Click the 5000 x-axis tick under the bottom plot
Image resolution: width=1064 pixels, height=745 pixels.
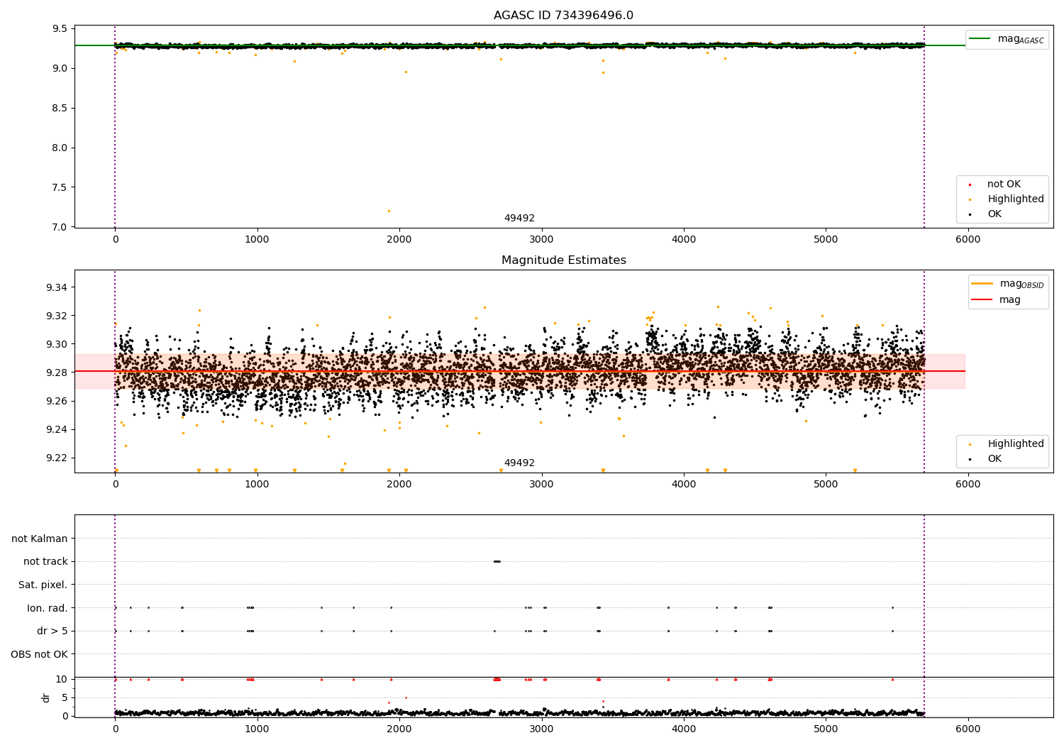tap(826, 729)
